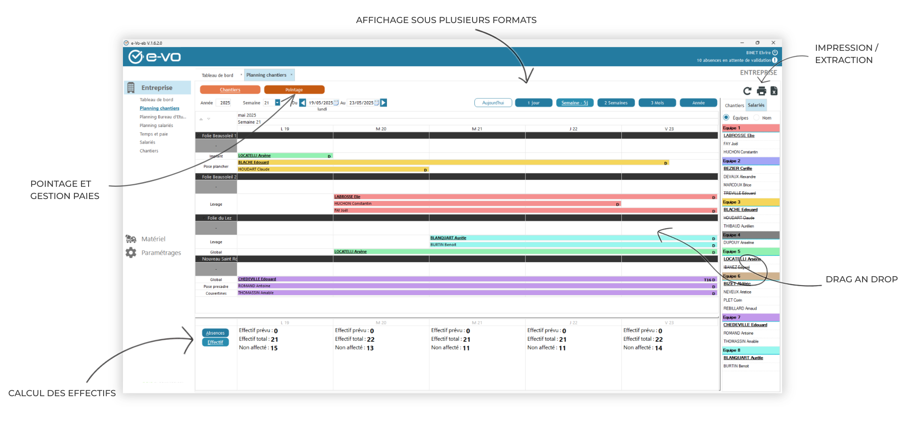This screenshot has width=905, height=431.
Task: Open calendar picker for 19/05/2025
Action: 336,103
